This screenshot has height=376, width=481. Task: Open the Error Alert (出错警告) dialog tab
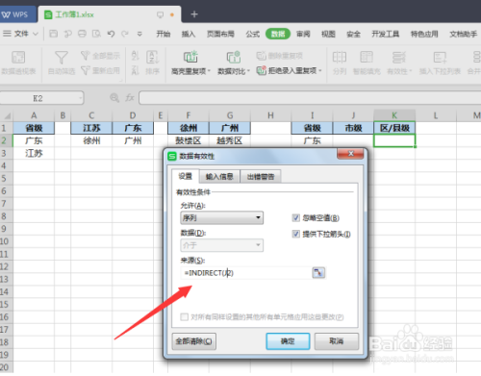(x=261, y=176)
